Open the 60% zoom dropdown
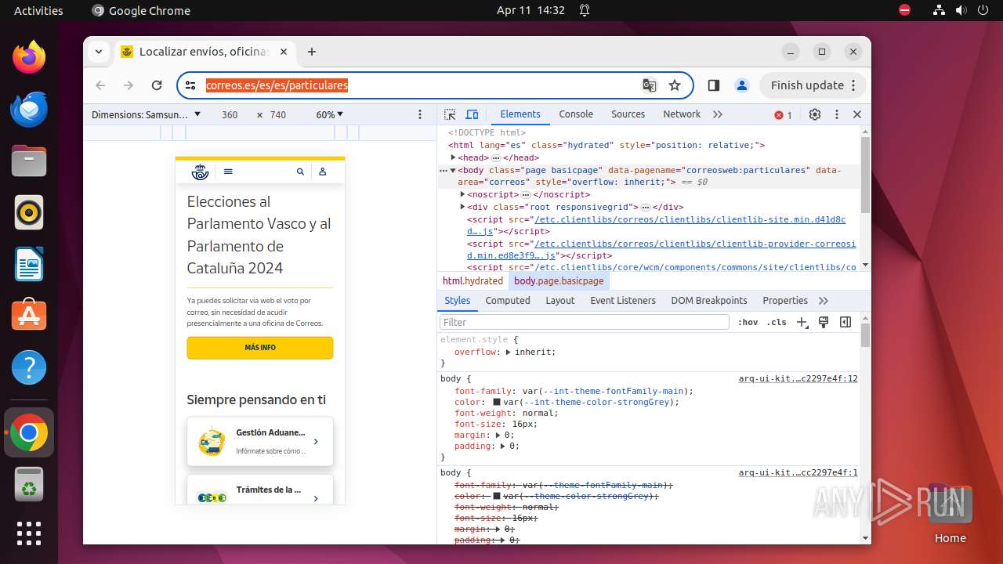The image size is (1003, 564). tap(330, 114)
